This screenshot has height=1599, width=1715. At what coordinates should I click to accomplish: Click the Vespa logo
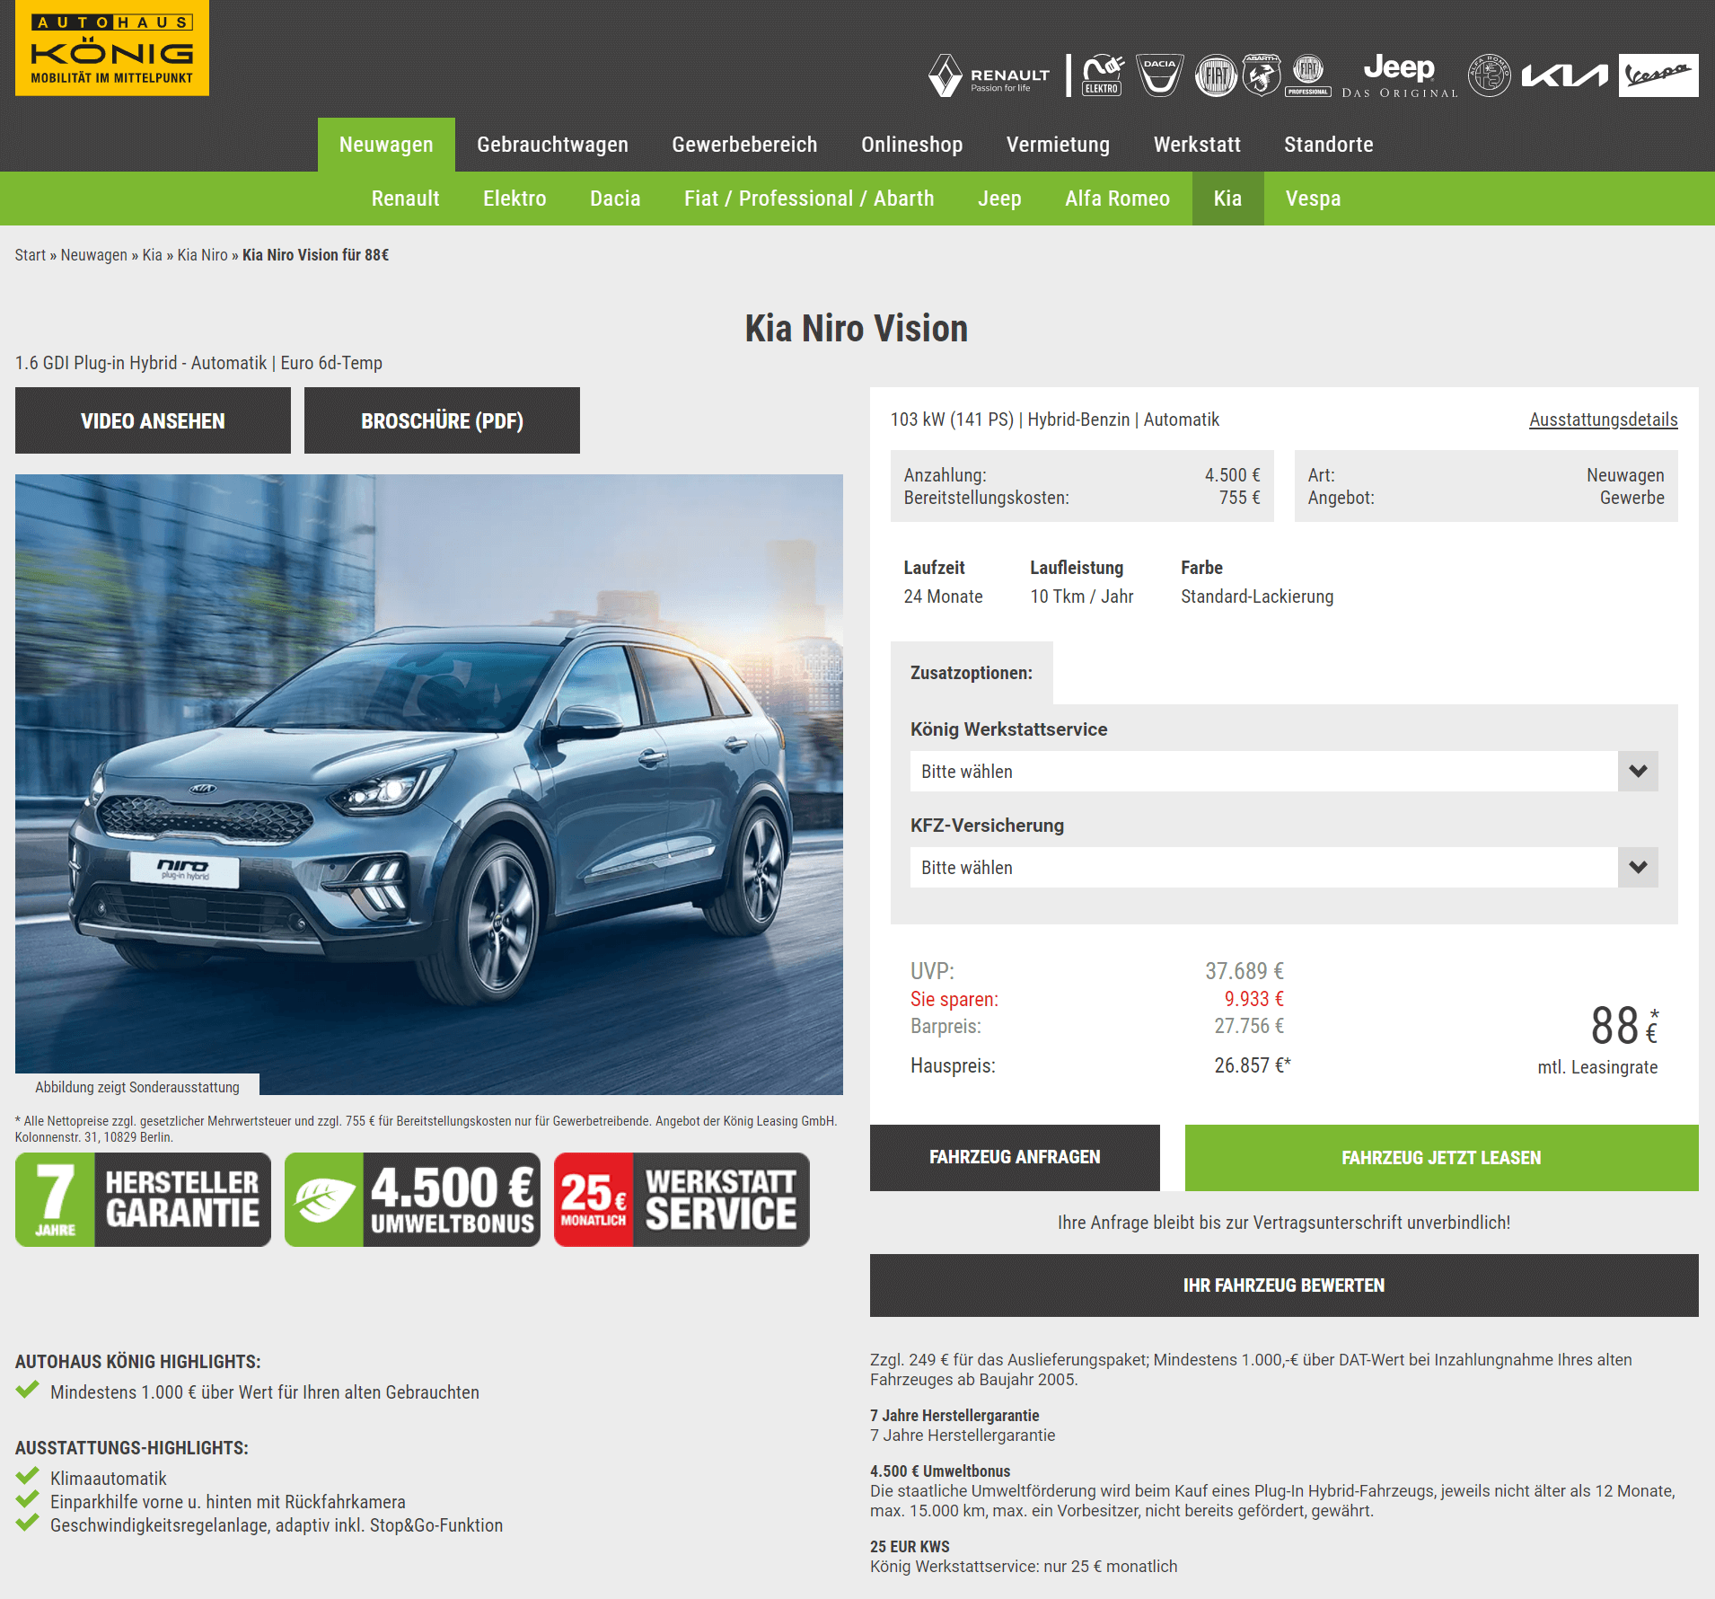click(1658, 75)
